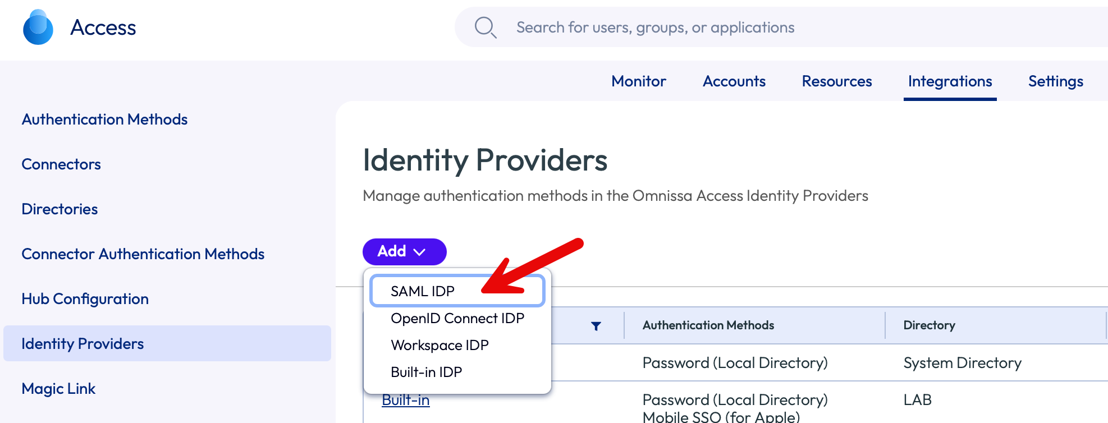Open the Built-in identity provider link
This screenshot has width=1108, height=423.
[405, 400]
